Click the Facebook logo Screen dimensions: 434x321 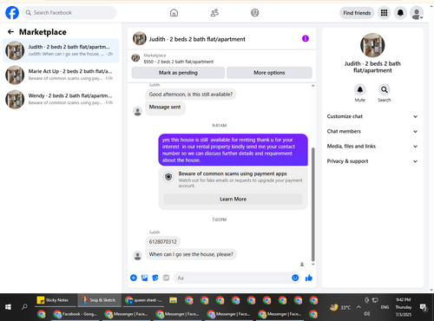12,13
